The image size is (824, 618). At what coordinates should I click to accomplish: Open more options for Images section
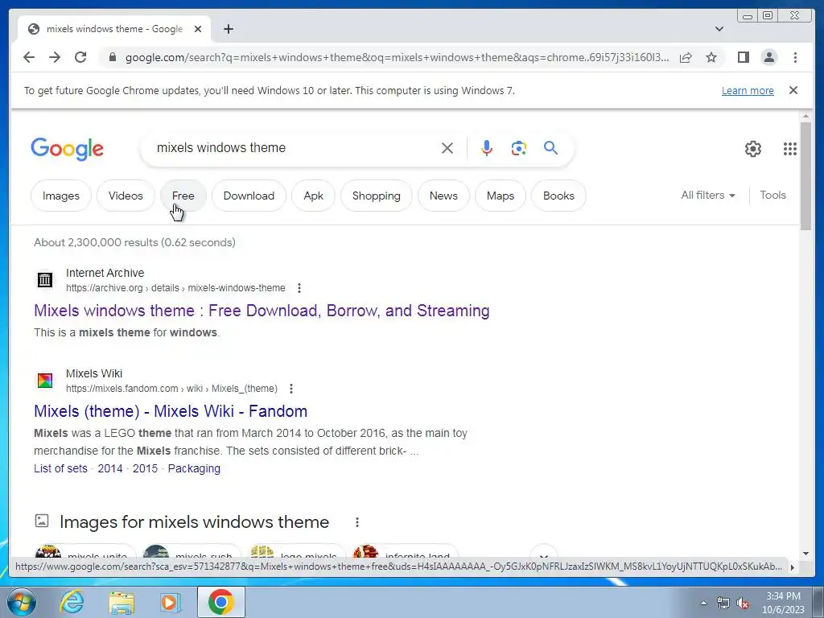[x=356, y=521]
